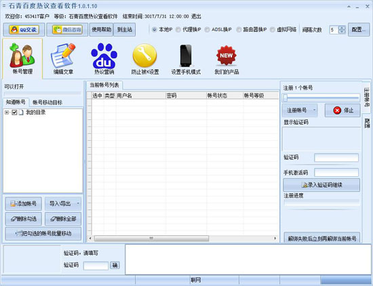Open the 编辑文章 article editor icon

[63, 58]
